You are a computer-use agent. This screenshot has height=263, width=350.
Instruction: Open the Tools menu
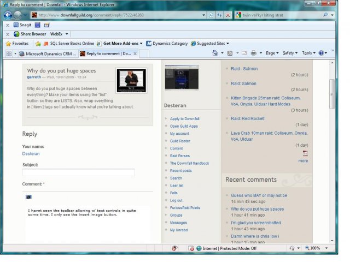[x=308, y=53]
